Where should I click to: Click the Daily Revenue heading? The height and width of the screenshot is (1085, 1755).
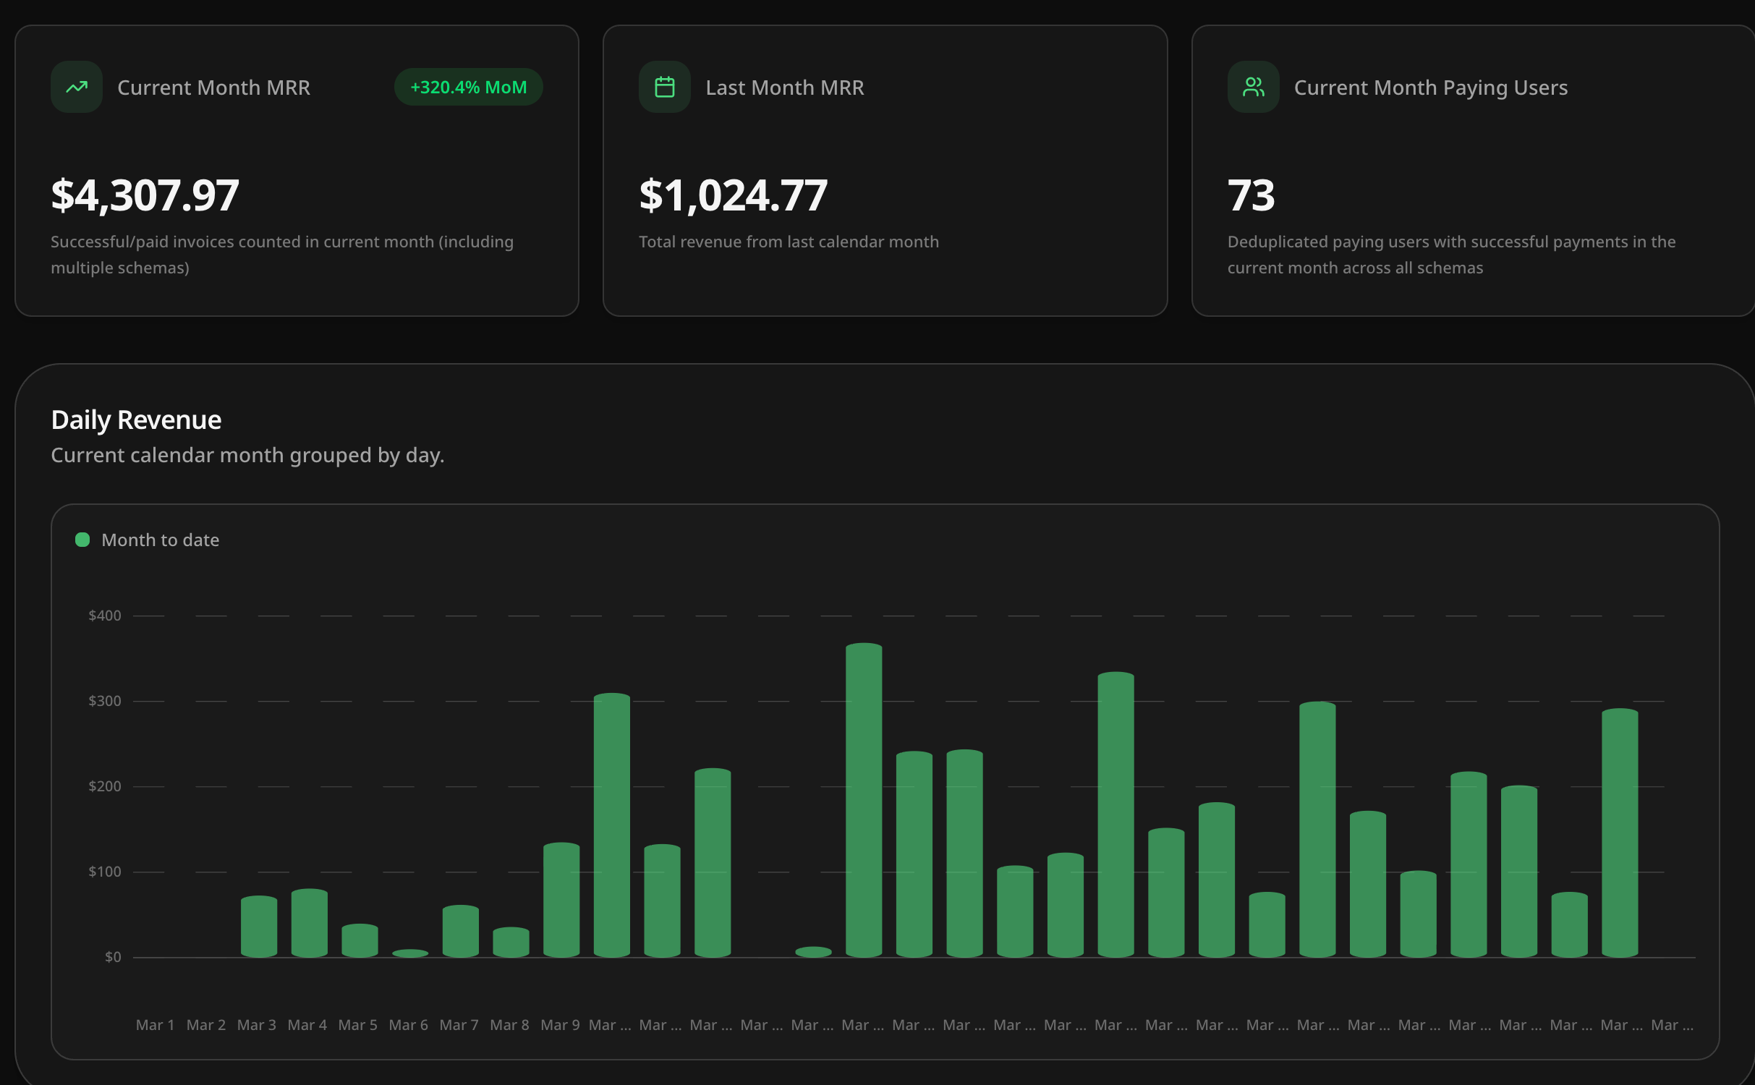tap(136, 420)
